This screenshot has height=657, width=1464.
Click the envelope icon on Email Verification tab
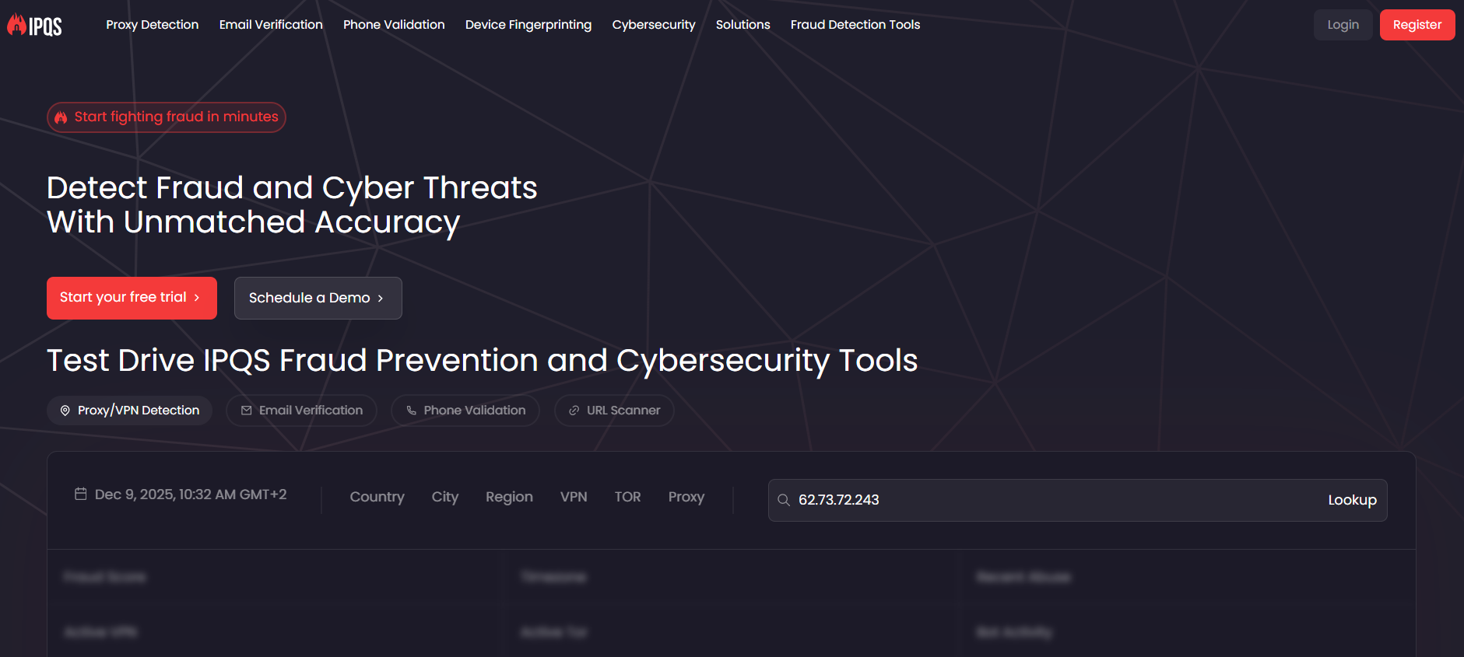pos(246,411)
